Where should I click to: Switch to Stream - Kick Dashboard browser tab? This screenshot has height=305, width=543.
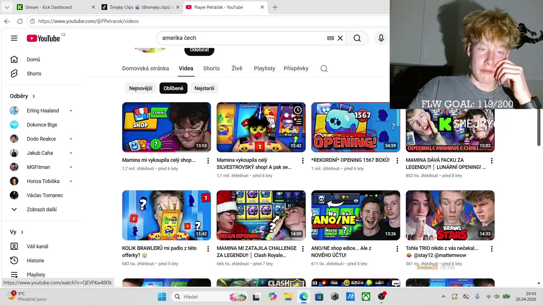point(56,7)
